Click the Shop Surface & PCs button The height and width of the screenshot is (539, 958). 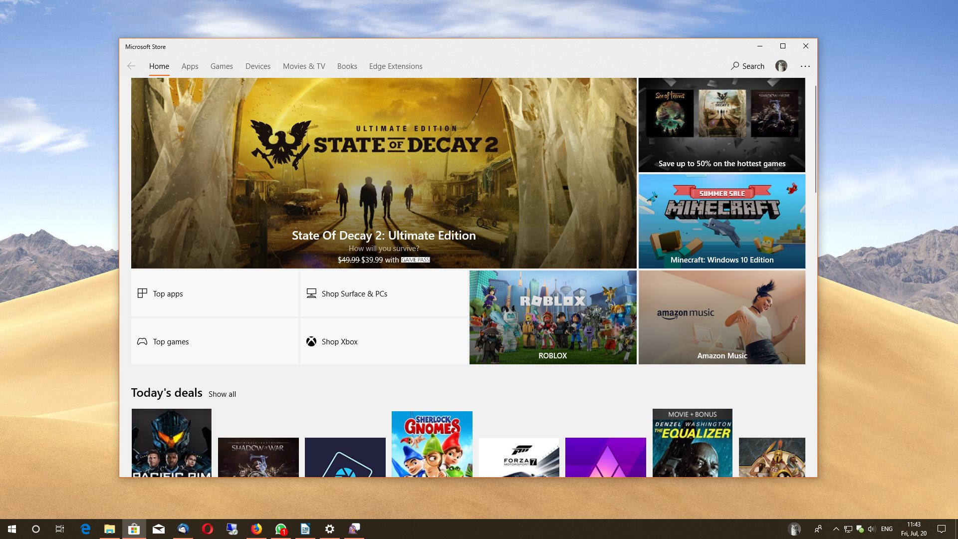[x=384, y=293]
